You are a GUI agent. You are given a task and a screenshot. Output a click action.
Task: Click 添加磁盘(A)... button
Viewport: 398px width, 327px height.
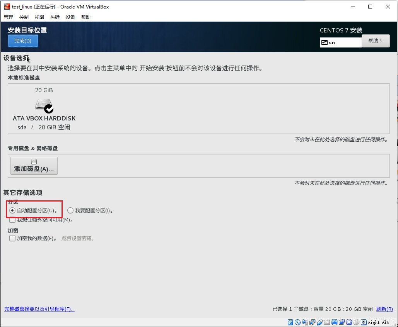click(x=34, y=166)
